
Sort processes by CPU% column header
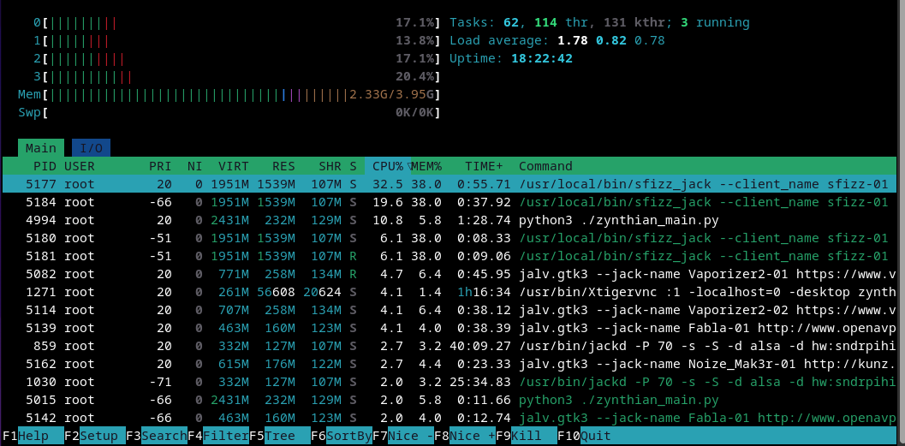(x=388, y=166)
